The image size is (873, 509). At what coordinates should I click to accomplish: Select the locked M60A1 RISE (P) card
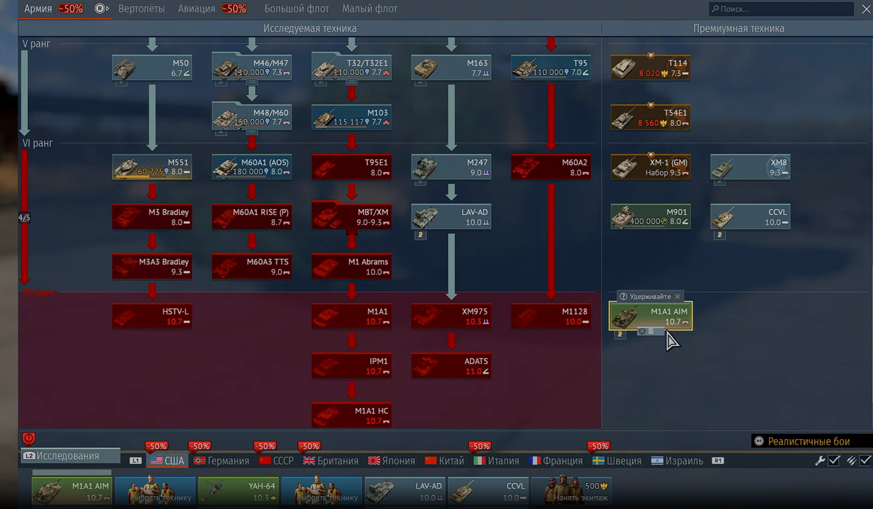(x=252, y=217)
